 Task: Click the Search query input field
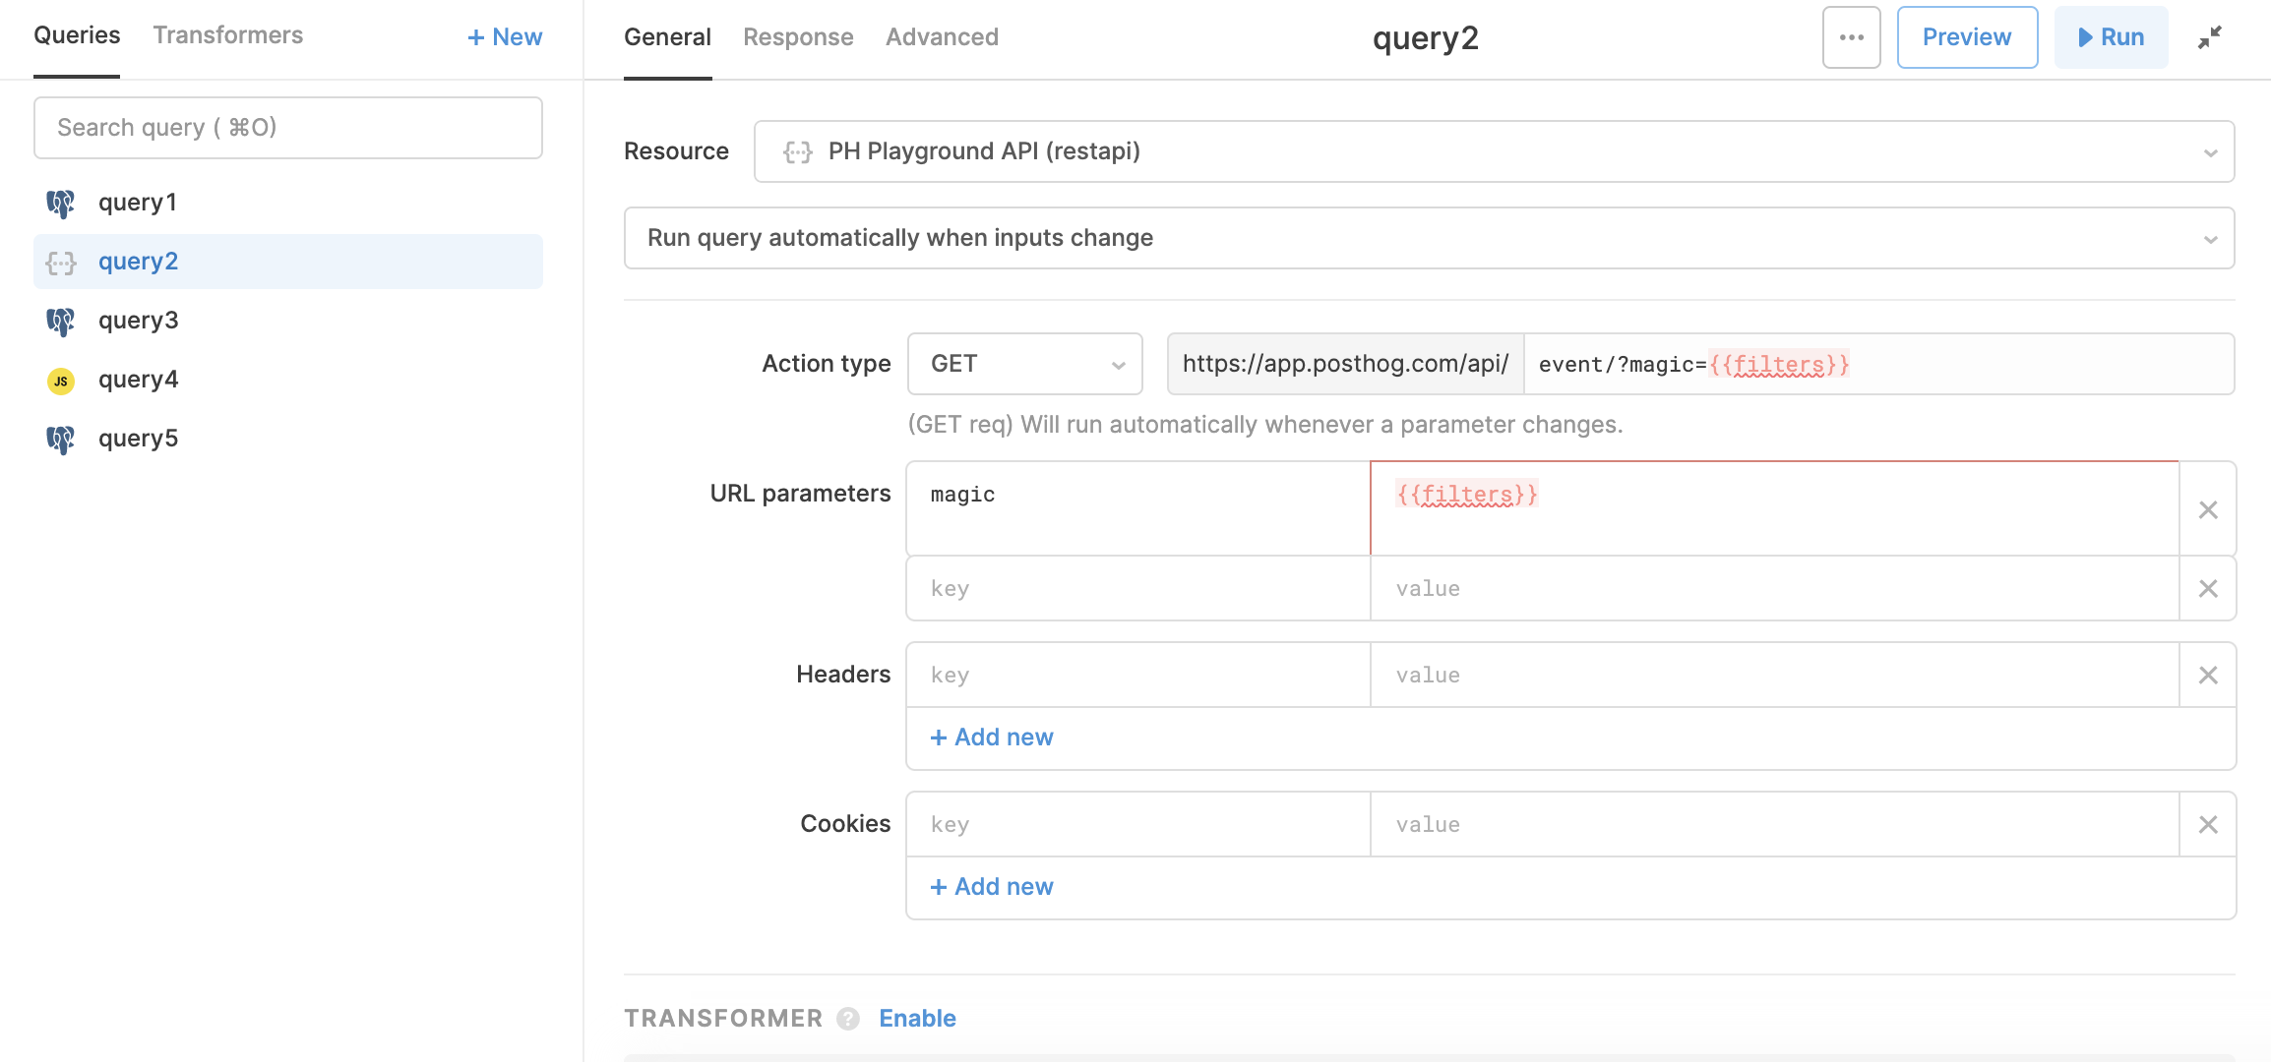(288, 128)
